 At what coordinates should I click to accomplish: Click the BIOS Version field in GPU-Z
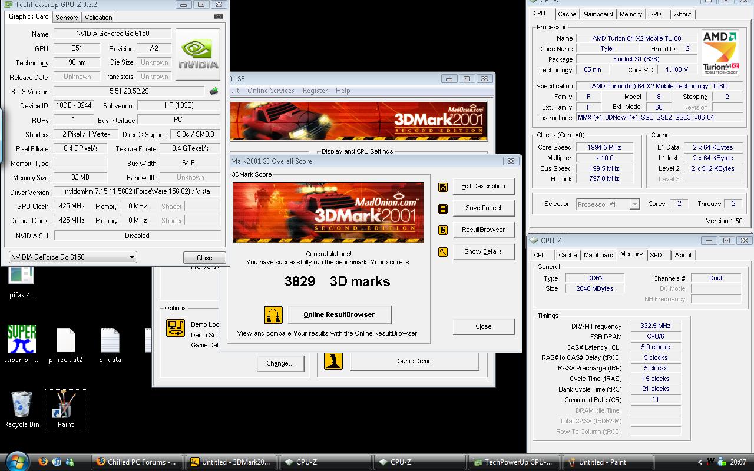point(130,91)
